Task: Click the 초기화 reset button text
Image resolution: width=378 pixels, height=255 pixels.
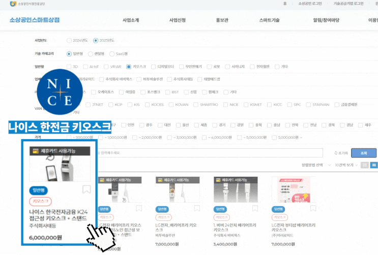Action: click(x=343, y=153)
